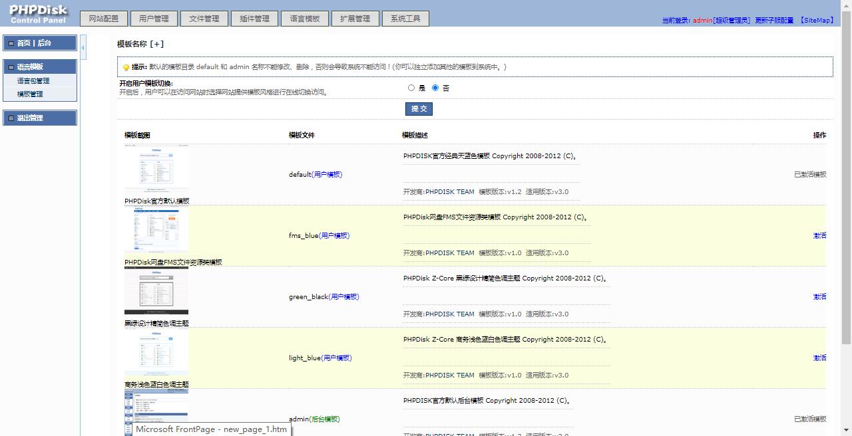The width and height of the screenshot is (852, 436).
Task: Open the 文件管理 tab
Action: [x=204, y=19]
